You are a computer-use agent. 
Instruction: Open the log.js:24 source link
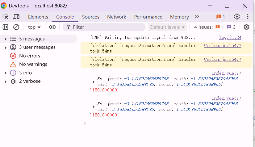tap(230, 37)
